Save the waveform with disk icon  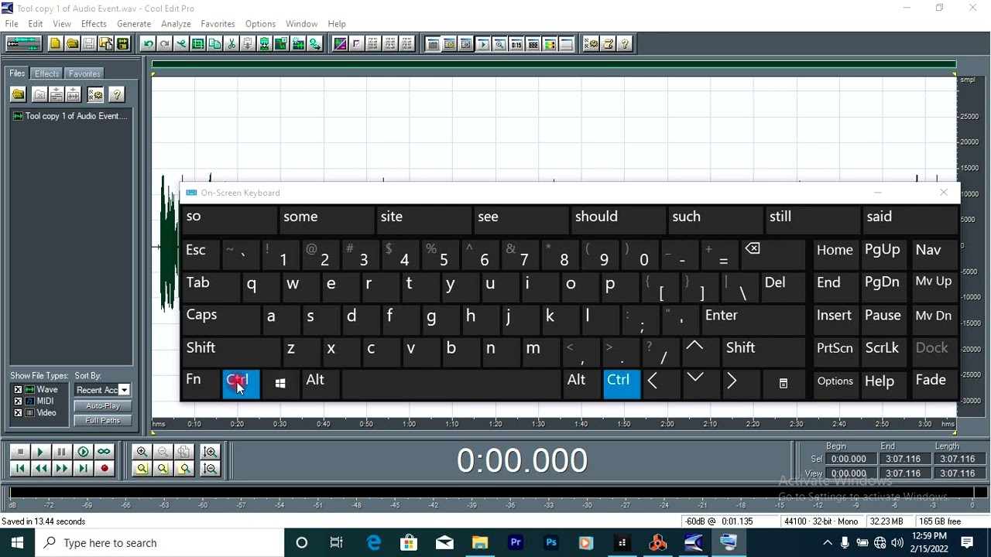pyautogui.click(x=89, y=44)
